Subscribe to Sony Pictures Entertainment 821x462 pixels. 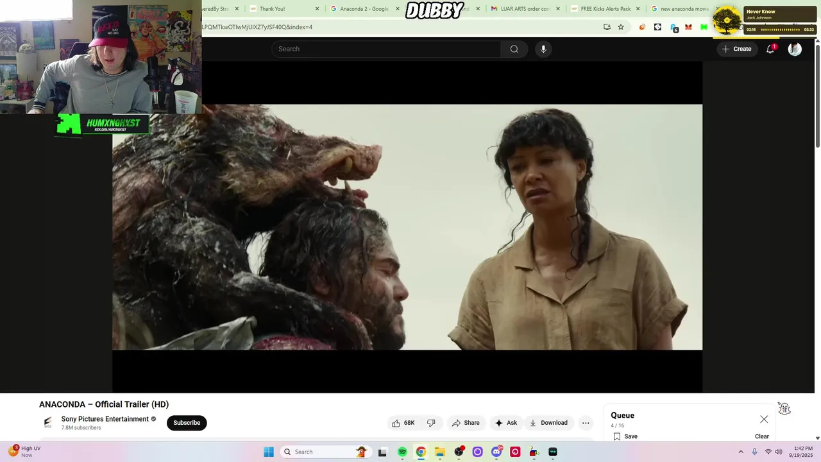tap(187, 423)
